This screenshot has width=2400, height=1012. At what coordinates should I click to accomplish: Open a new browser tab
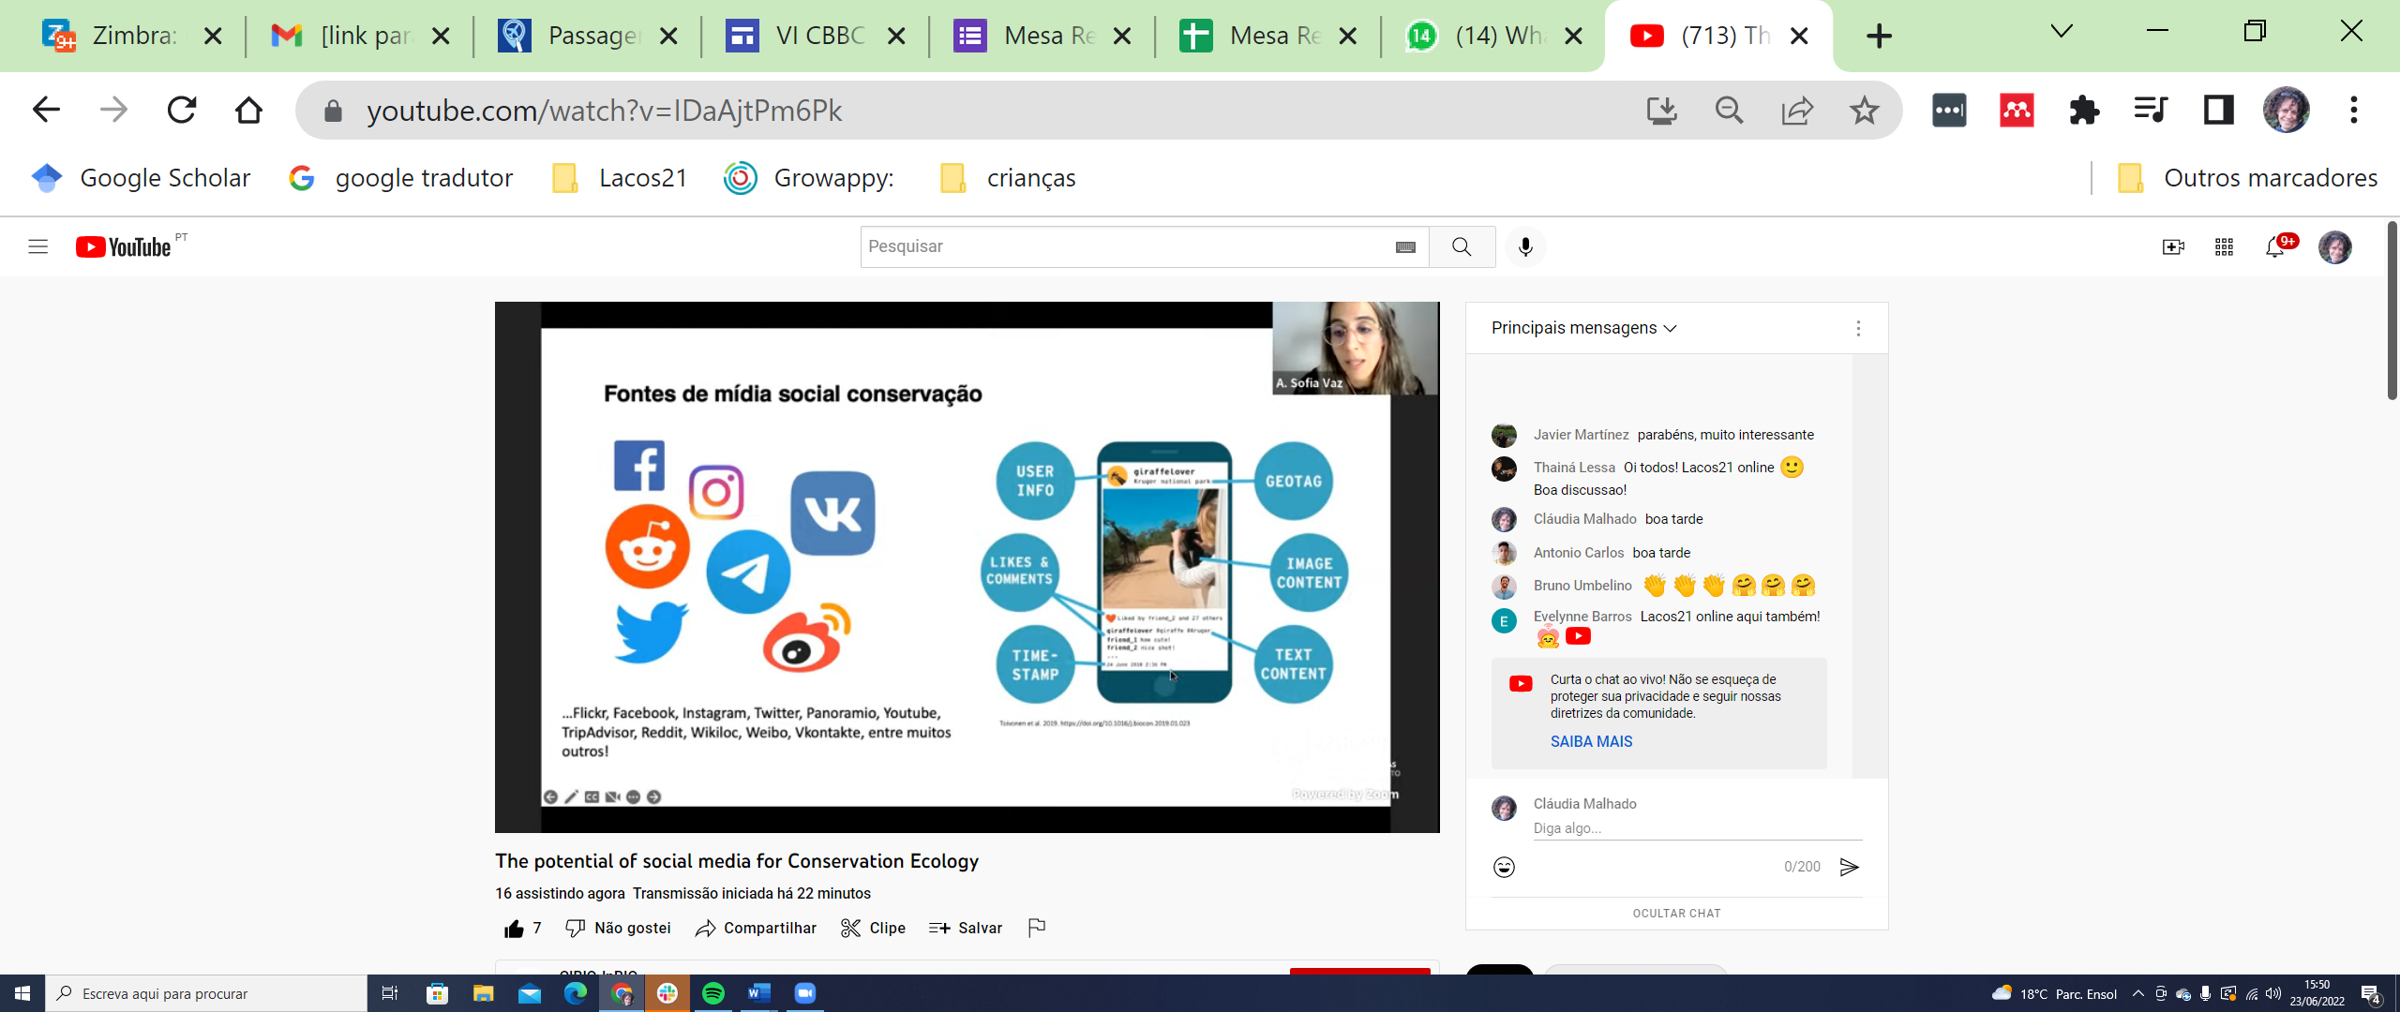click(1879, 36)
